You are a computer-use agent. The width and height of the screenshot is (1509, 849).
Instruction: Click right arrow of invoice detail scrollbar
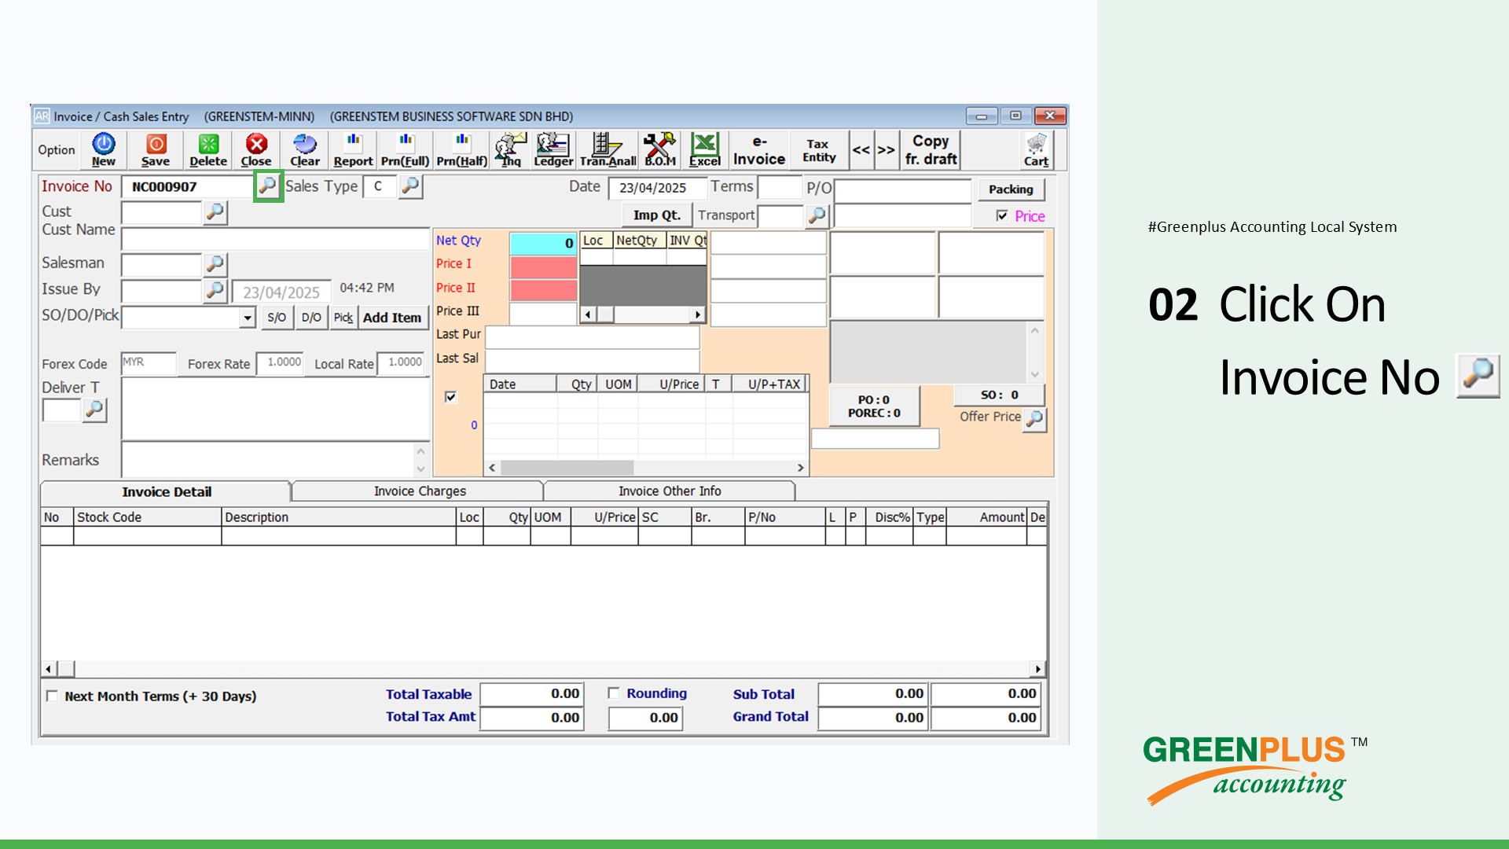(x=1038, y=669)
